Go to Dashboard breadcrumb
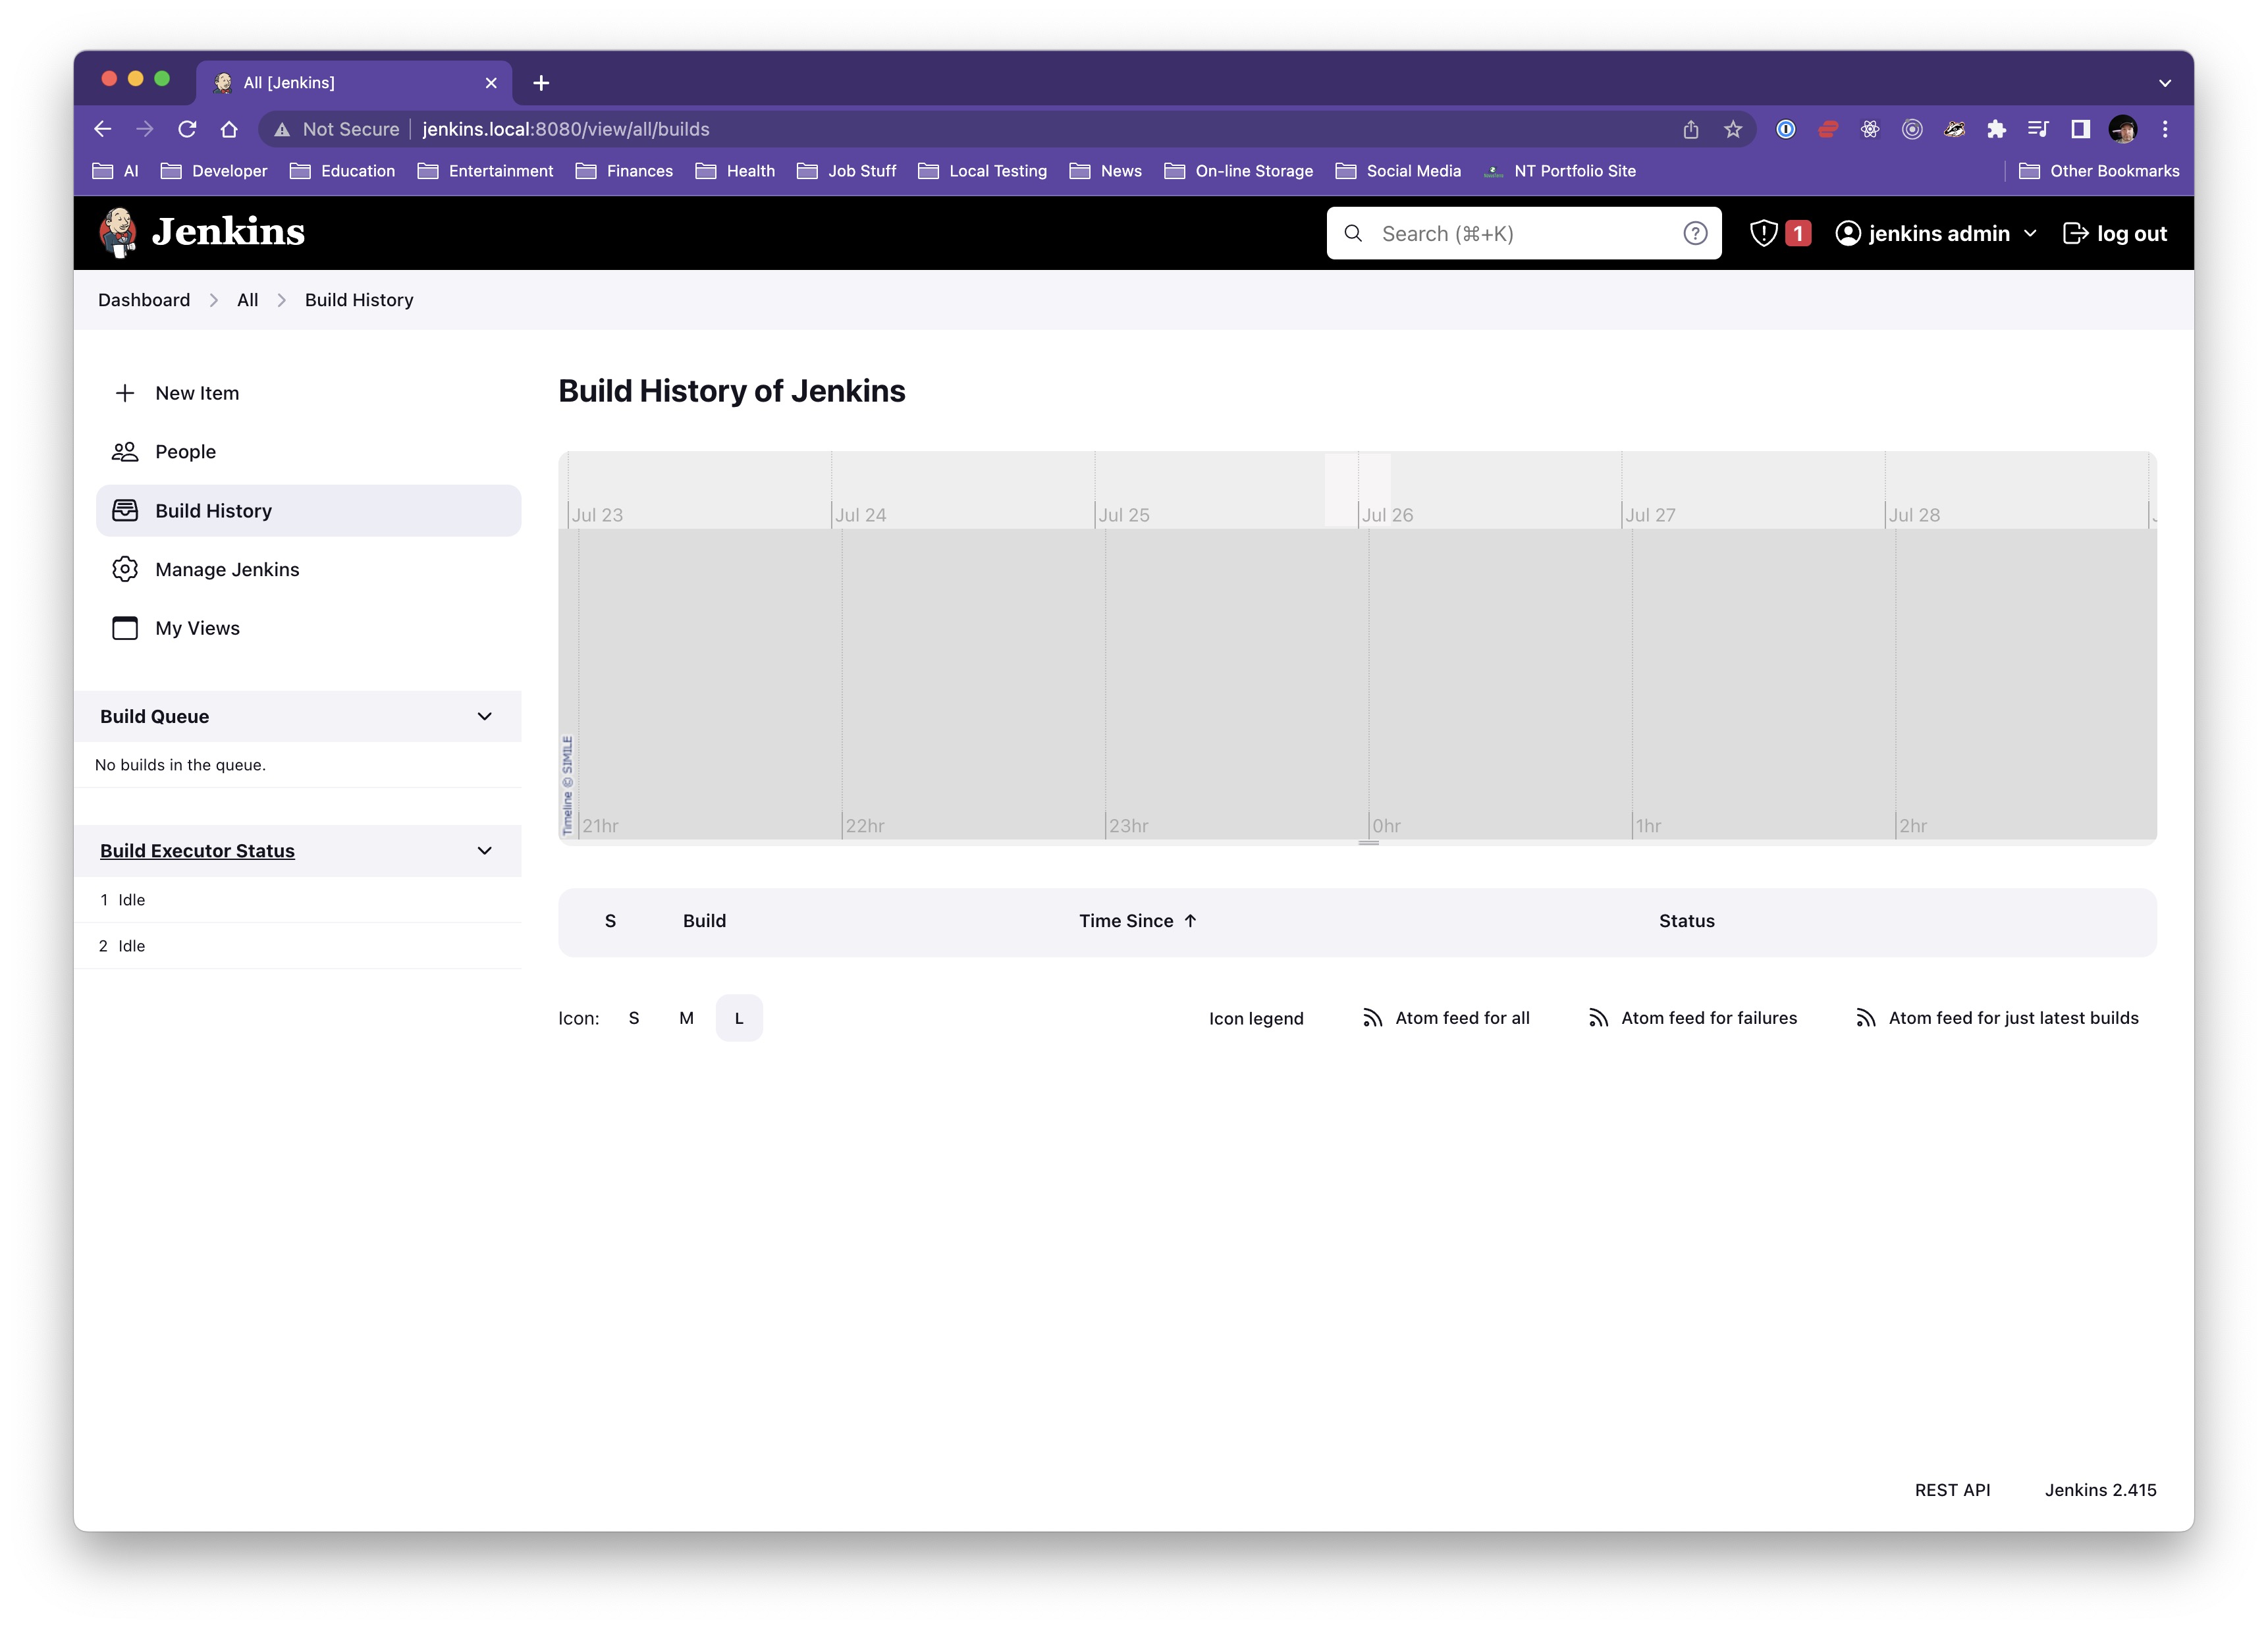This screenshot has height=1629, width=2268. pos(144,300)
